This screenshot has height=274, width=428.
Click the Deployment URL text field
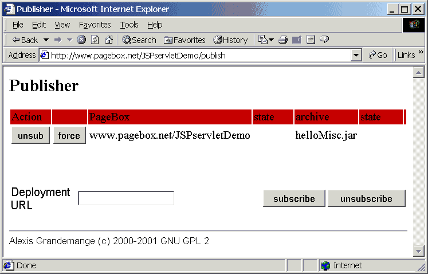coord(126,198)
